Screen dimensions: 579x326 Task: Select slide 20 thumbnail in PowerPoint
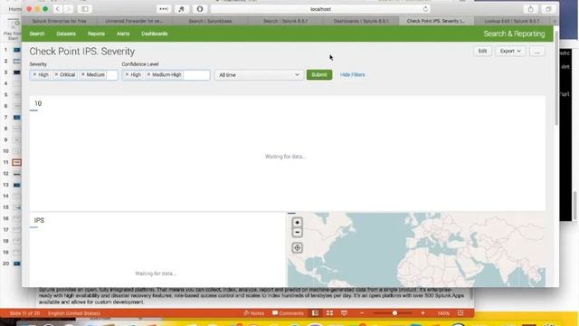click(x=16, y=264)
